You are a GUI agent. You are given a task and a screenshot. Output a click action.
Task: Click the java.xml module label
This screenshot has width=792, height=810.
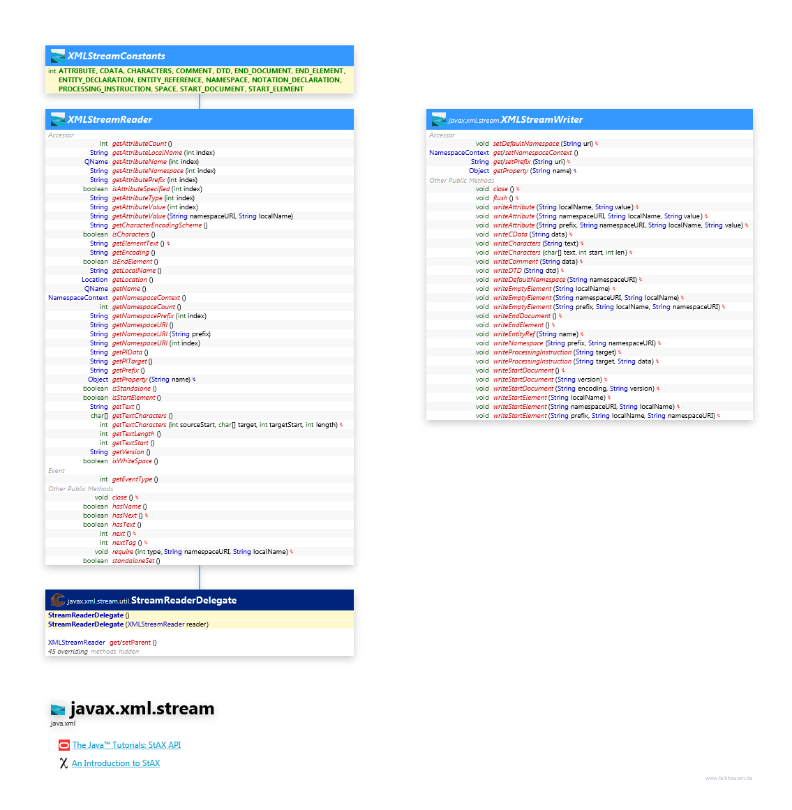(x=62, y=723)
